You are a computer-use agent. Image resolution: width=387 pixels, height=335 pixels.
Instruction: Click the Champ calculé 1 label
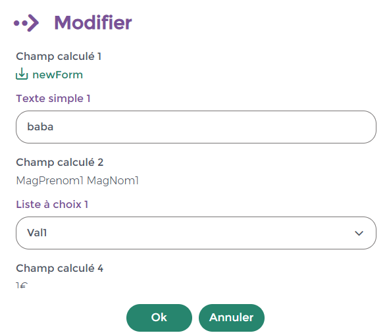click(x=59, y=57)
